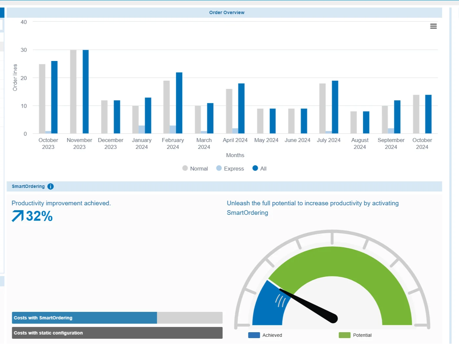This screenshot has width=459, height=344.
Task: Click the October 2023 Normal gray bar
Action: pyautogui.click(x=42, y=98)
